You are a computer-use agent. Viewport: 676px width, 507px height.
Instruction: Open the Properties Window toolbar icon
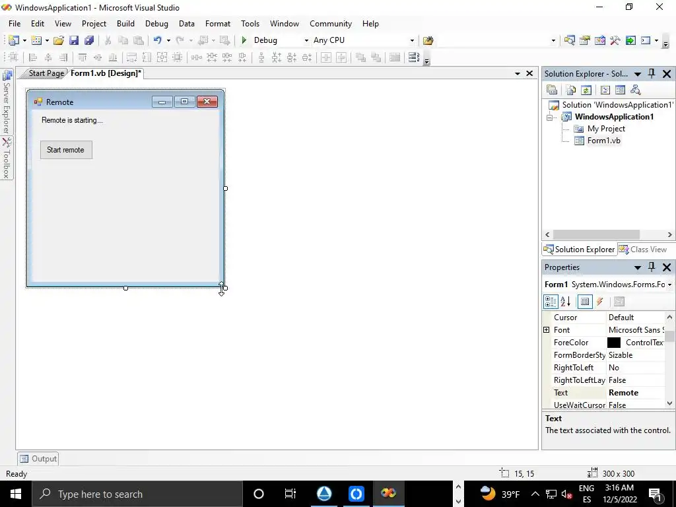coord(585,40)
